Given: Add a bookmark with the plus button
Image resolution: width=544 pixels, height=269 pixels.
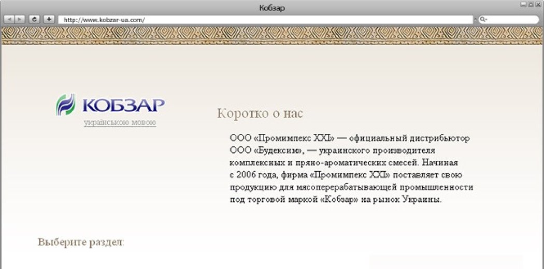Looking at the screenshot, I should tap(49, 19).
